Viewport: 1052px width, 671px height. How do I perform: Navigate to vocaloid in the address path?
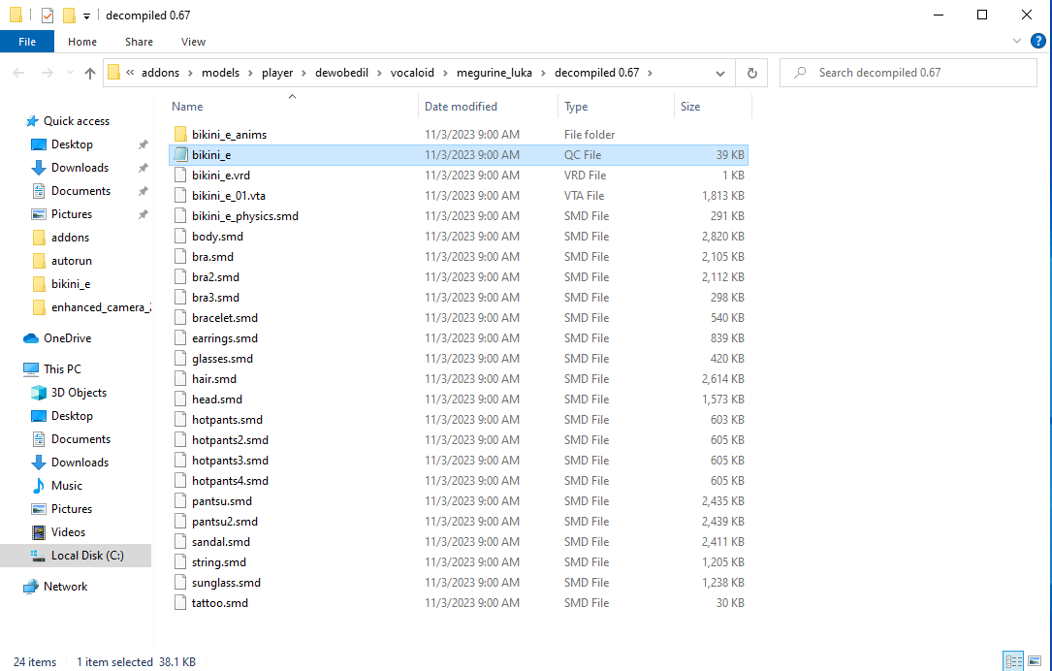coord(412,73)
